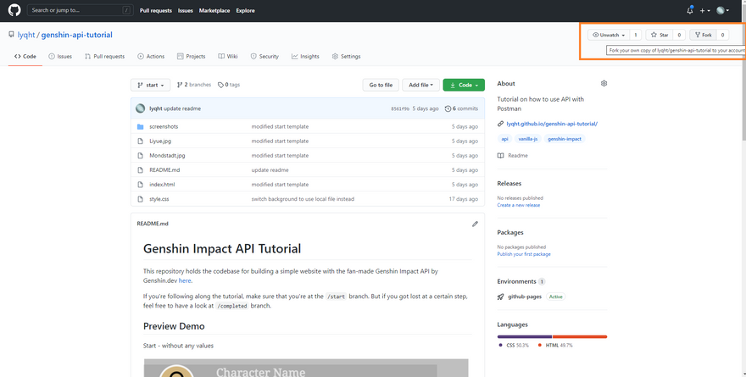View the 2 branches link

pos(194,85)
